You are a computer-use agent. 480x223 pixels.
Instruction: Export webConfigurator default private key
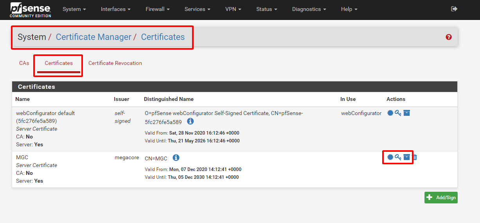point(398,113)
